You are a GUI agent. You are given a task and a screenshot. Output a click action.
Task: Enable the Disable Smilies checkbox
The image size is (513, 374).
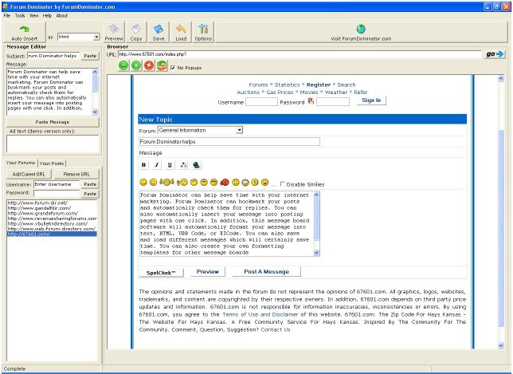pos(283,184)
